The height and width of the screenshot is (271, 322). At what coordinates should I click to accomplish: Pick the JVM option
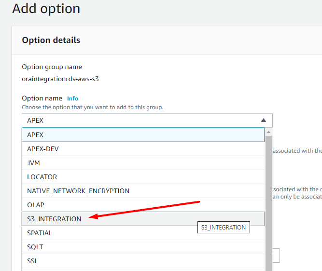click(x=143, y=163)
